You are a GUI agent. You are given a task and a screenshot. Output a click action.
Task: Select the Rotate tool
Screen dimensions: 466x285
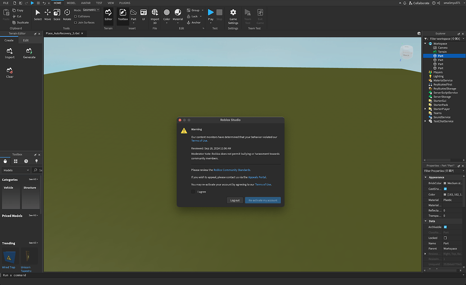[67, 14]
